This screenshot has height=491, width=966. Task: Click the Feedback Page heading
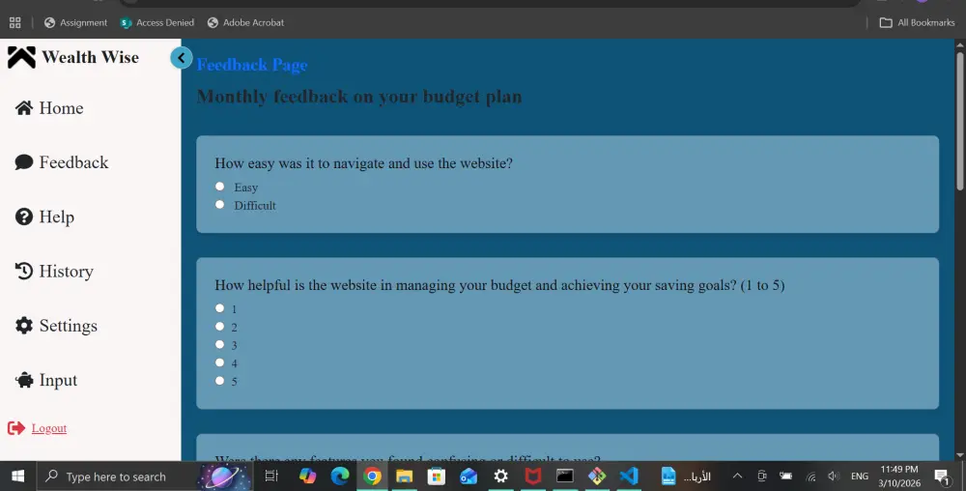[x=252, y=65]
